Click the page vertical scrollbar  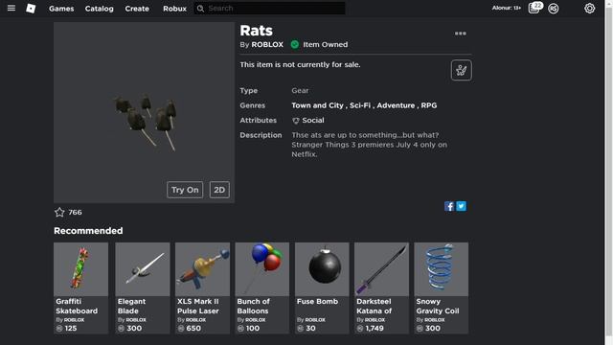click(608, 172)
